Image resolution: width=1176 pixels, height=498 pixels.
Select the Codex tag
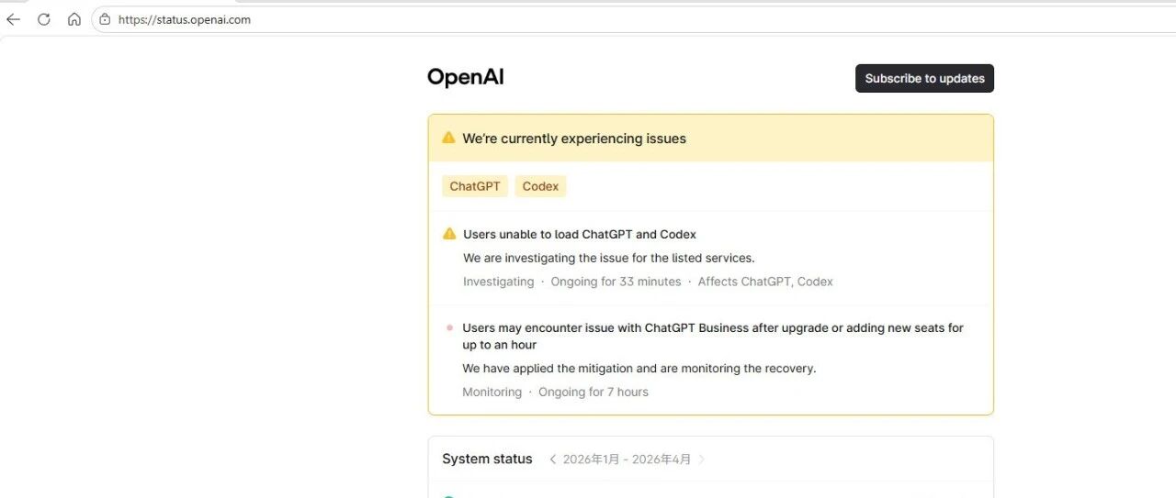pos(540,186)
